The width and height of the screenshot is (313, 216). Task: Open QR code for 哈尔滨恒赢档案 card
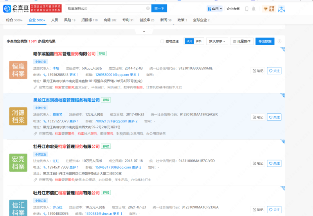[x=282, y=49]
